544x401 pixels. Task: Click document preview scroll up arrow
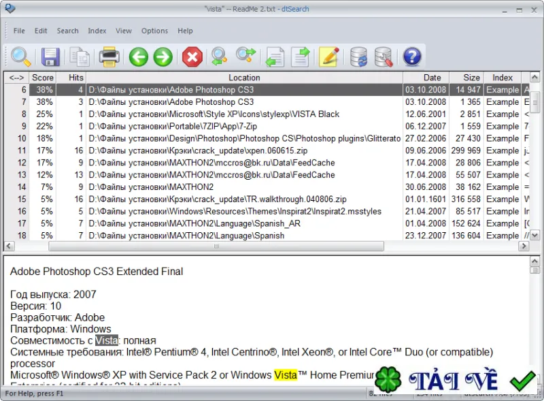534,261
